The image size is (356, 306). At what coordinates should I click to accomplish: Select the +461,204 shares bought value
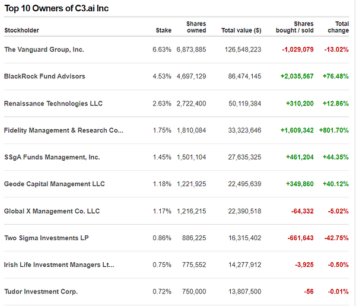pos(300,157)
